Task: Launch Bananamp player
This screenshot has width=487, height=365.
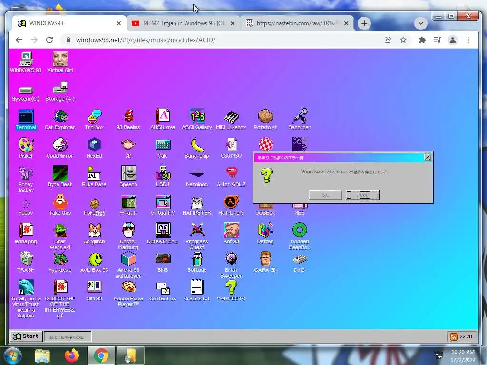Action: tap(197, 148)
